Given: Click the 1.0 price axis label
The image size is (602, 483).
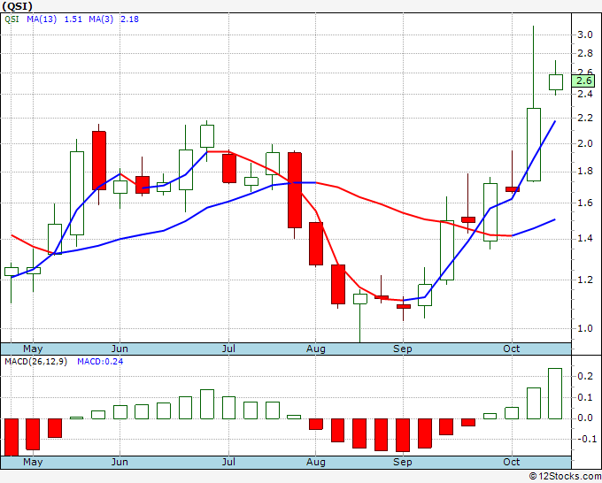Looking at the screenshot, I should pos(584,328).
